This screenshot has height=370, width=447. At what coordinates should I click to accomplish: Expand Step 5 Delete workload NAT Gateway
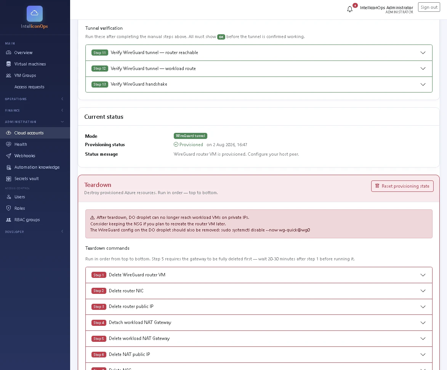(259, 339)
